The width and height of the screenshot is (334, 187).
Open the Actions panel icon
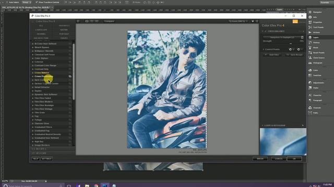[310, 32]
